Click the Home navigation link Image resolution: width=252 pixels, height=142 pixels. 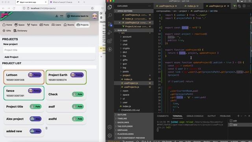coord(7,25)
